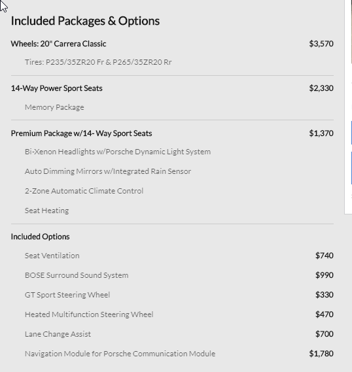Select GT Sport Steering Wheel option
The image size is (352, 372).
click(x=67, y=295)
